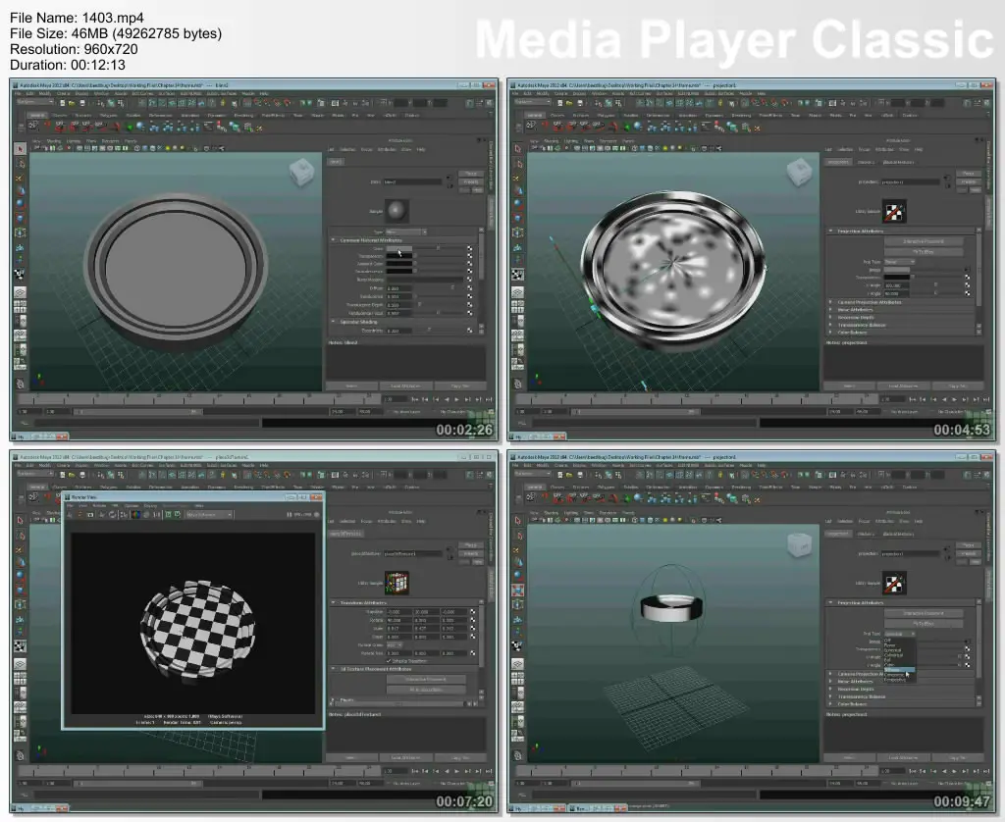Screen dimensions: 1005x822
Task: Choose the Rotate tool in 00:02:26 frame toolbox
Action: [x=20, y=204]
